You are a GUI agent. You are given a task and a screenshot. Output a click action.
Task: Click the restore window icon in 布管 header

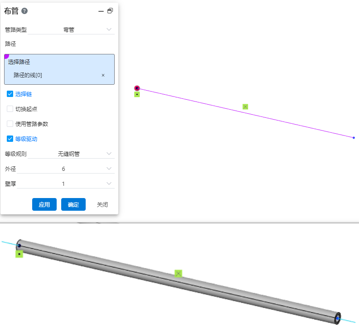pos(110,11)
